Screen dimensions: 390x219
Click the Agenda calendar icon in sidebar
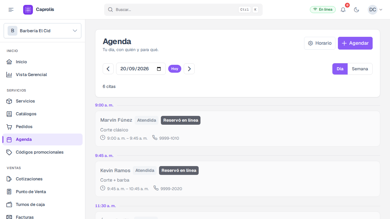coord(9,139)
